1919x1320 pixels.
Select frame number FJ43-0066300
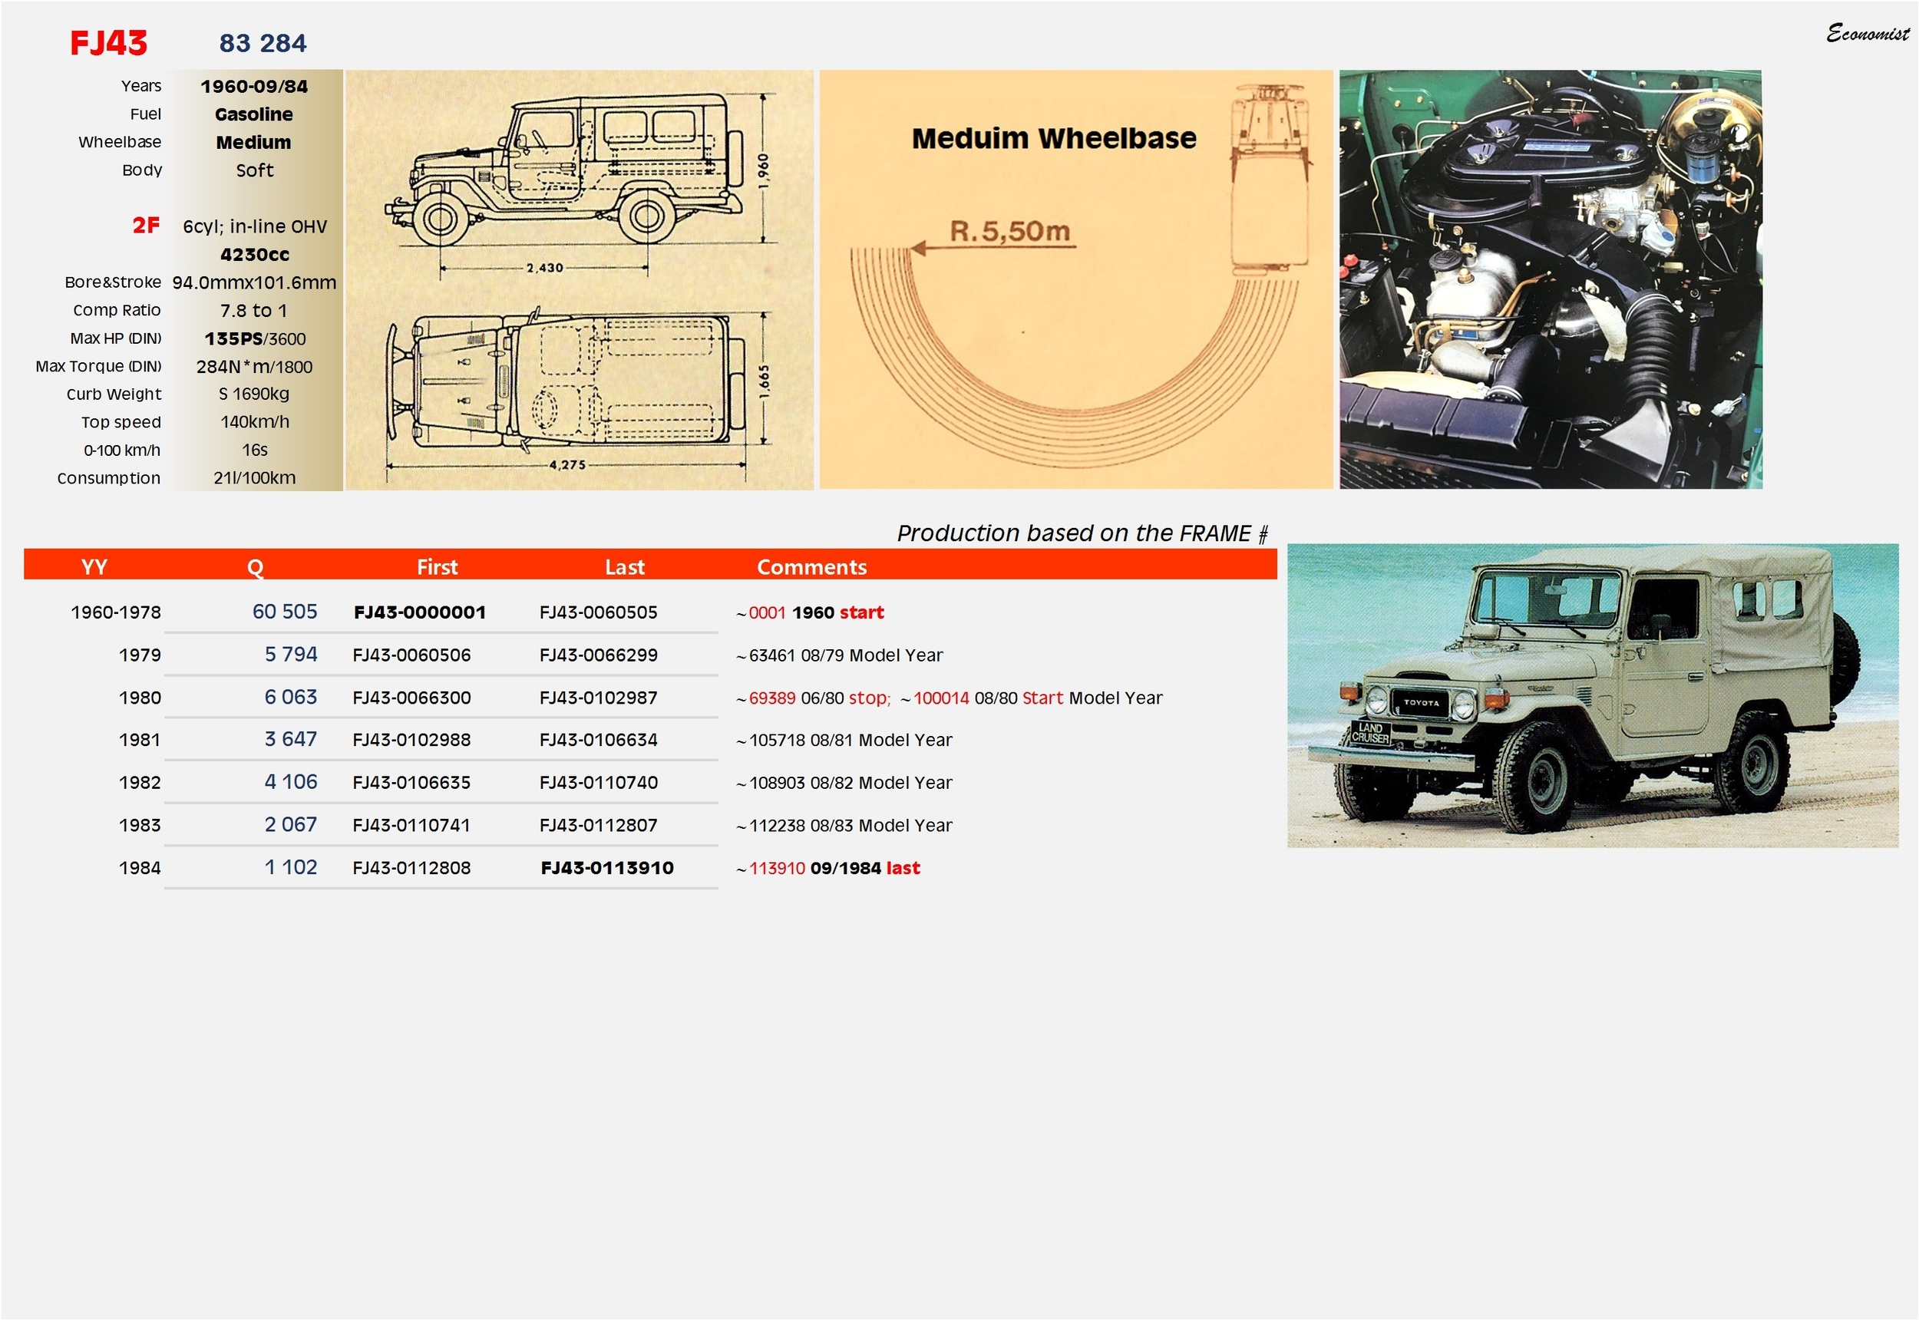(x=412, y=698)
